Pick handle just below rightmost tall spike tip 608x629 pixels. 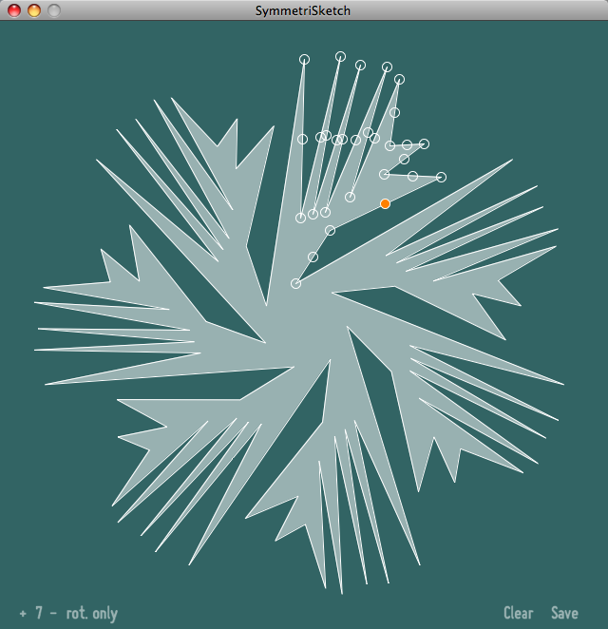pos(394,112)
